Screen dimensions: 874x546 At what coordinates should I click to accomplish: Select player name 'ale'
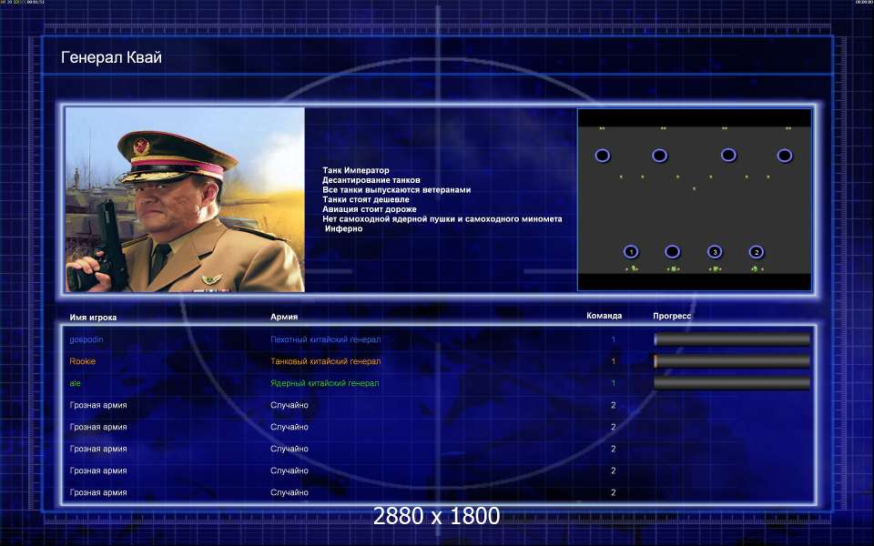coord(75,383)
